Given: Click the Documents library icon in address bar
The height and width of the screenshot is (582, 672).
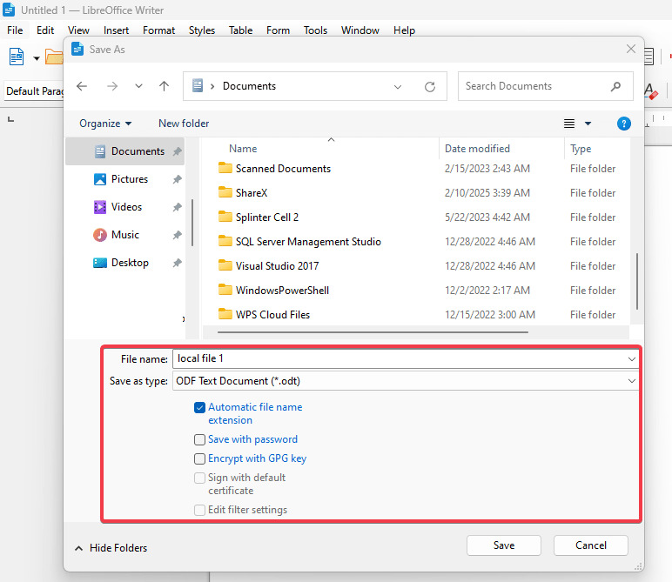Looking at the screenshot, I should tap(197, 85).
